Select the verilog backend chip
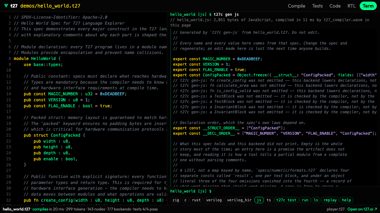 (213, 200)
